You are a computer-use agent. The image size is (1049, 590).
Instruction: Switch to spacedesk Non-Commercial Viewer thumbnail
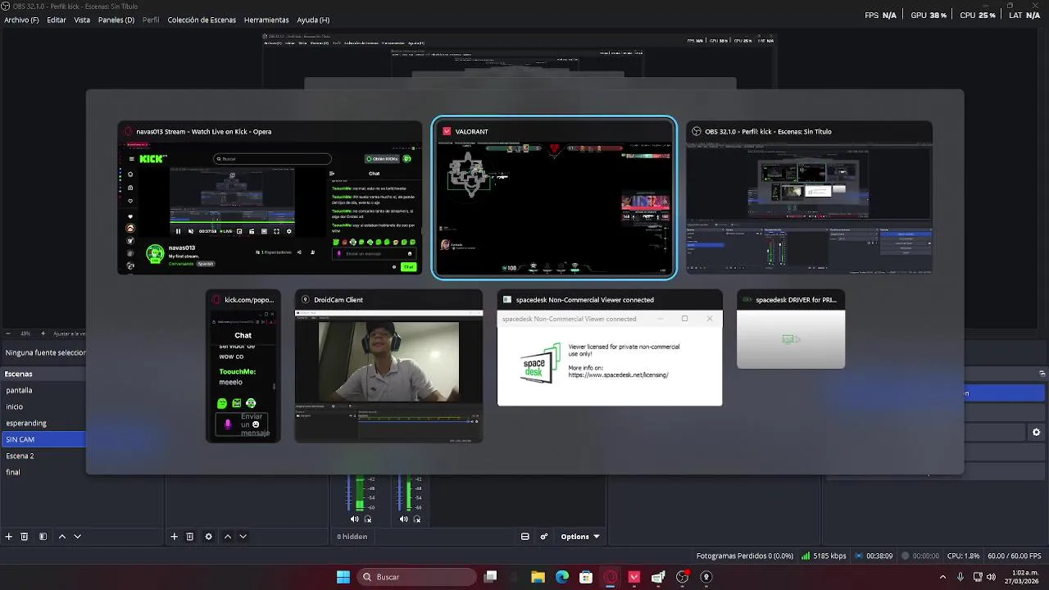[610, 348]
